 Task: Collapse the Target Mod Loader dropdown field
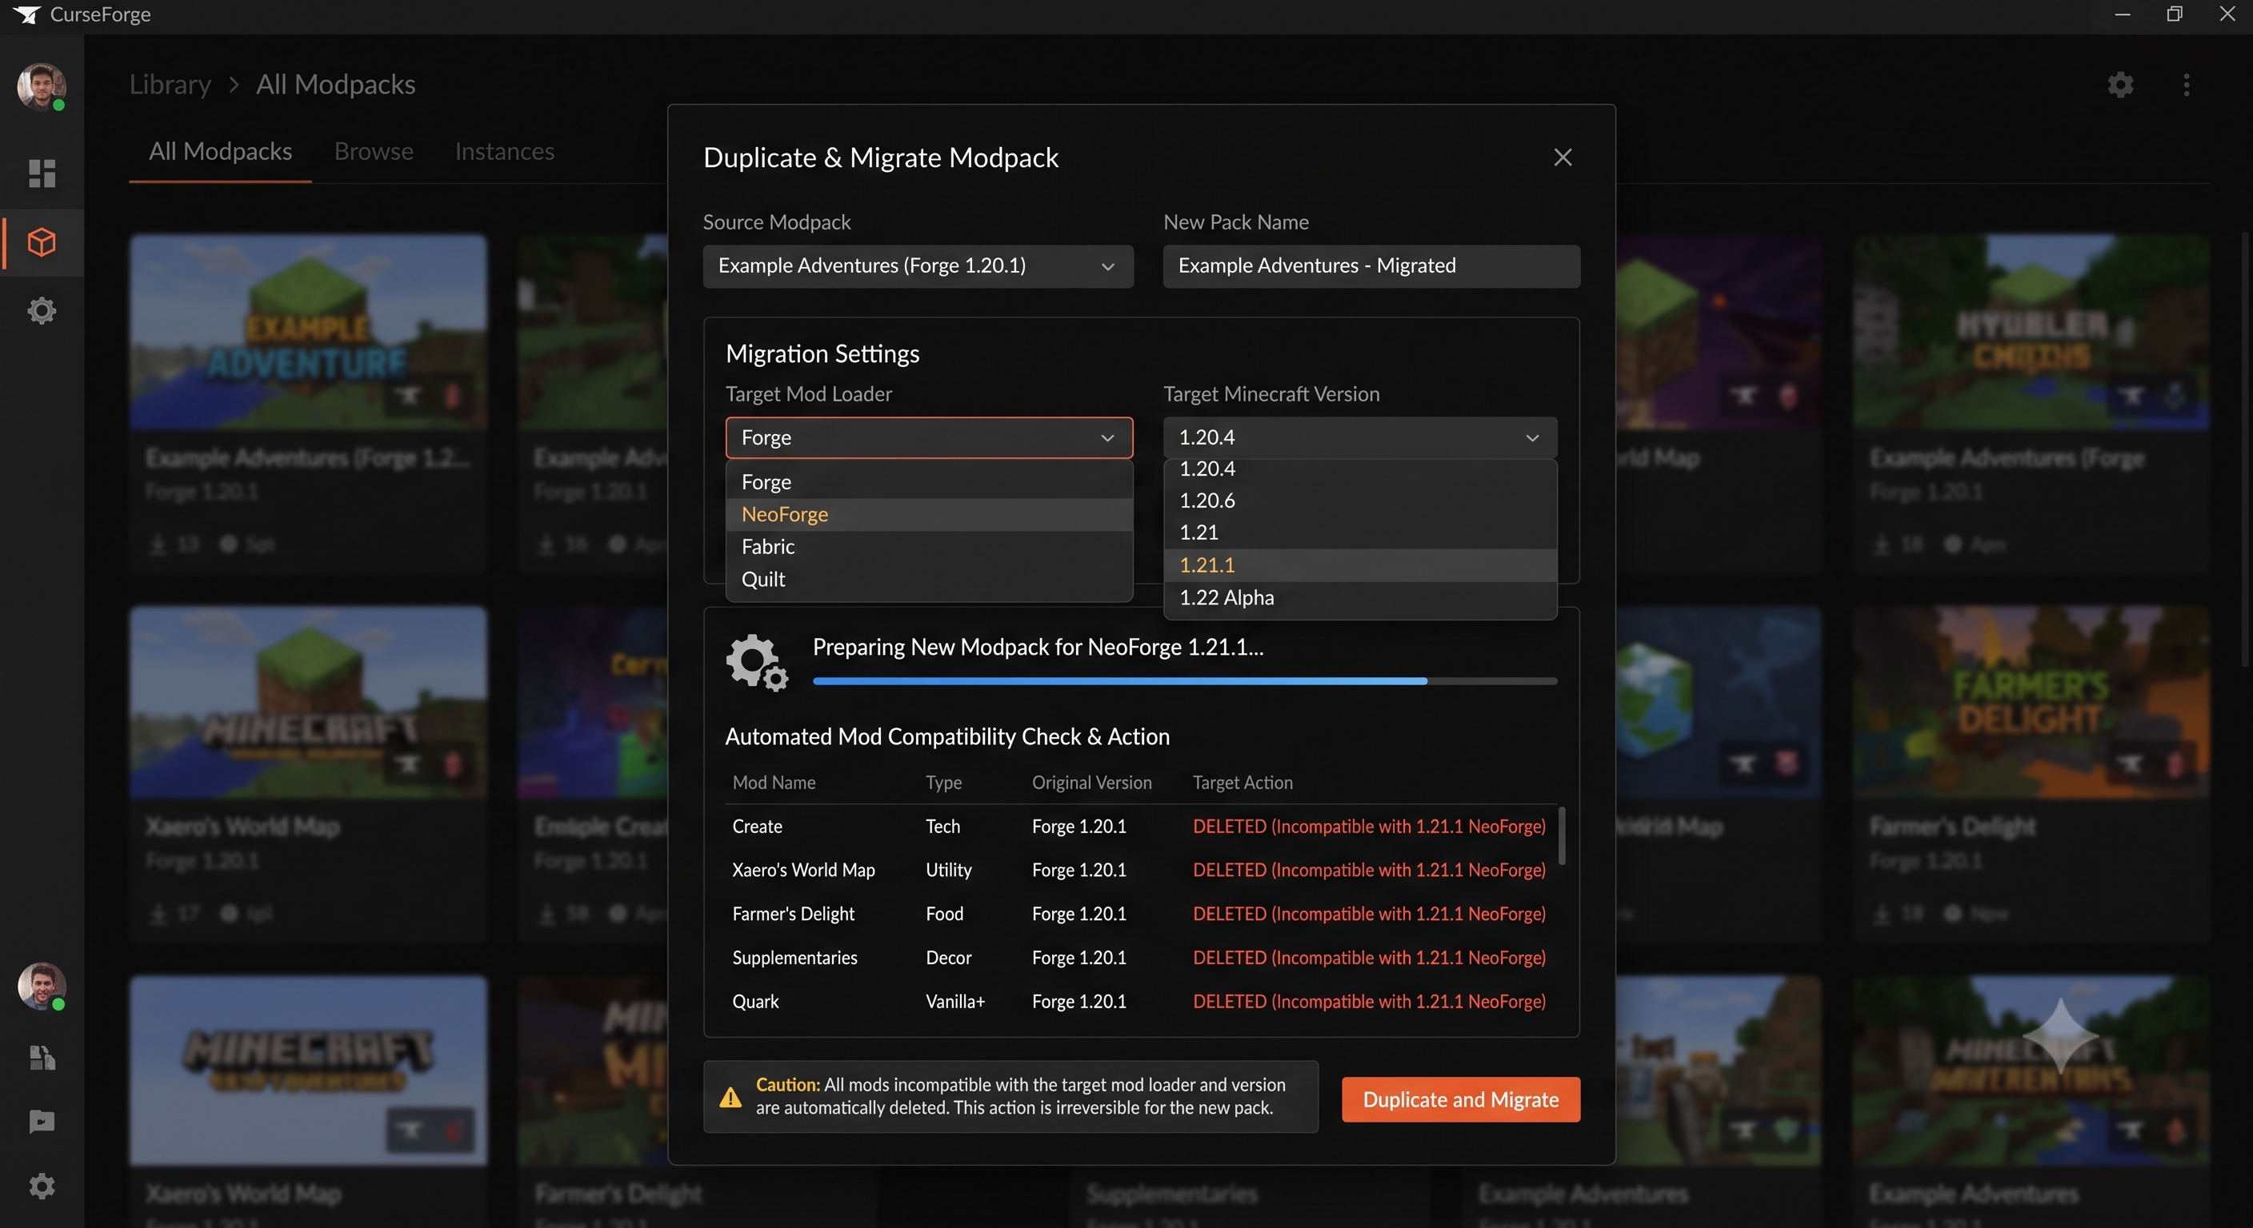(x=929, y=438)
